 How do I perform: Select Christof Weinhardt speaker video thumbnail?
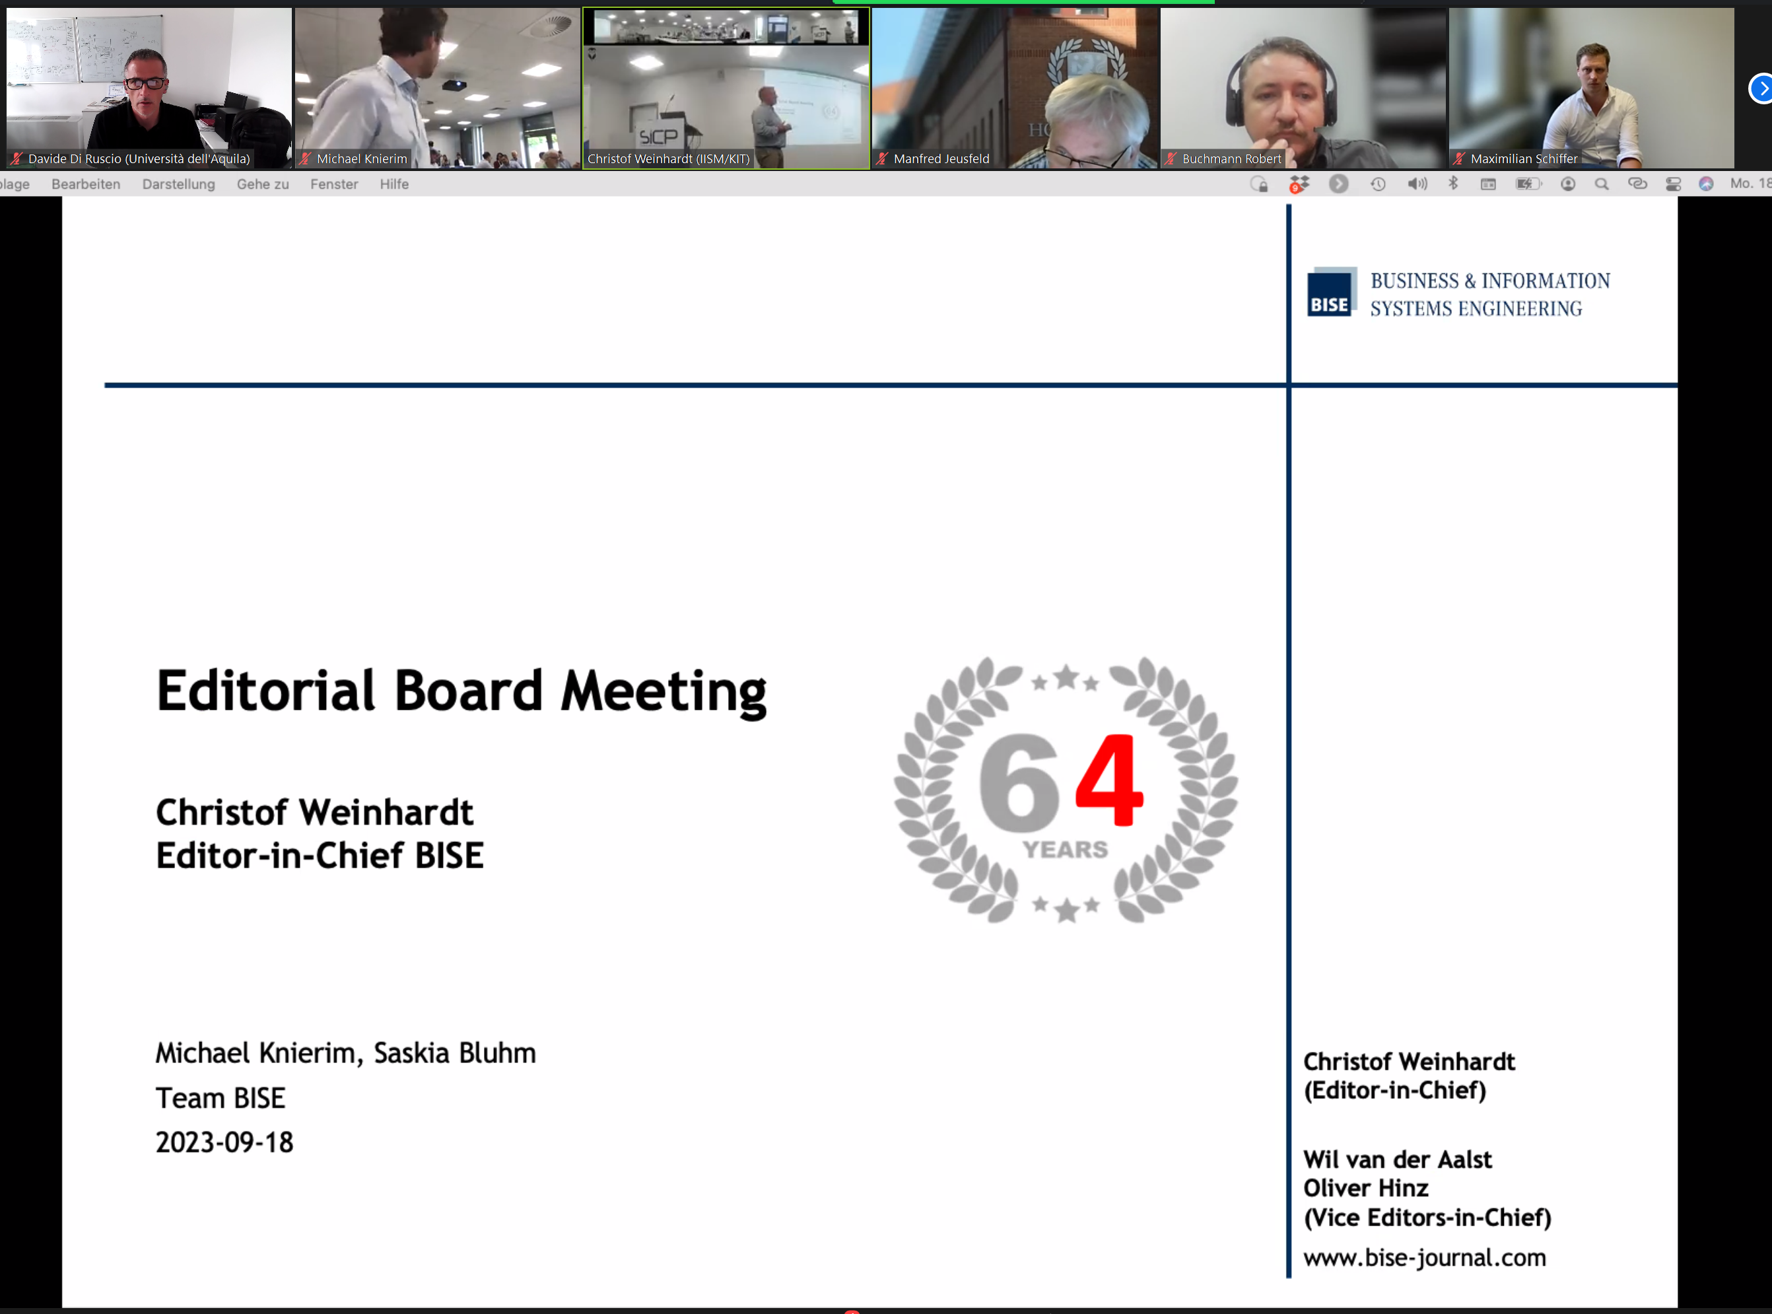(726, 88)
